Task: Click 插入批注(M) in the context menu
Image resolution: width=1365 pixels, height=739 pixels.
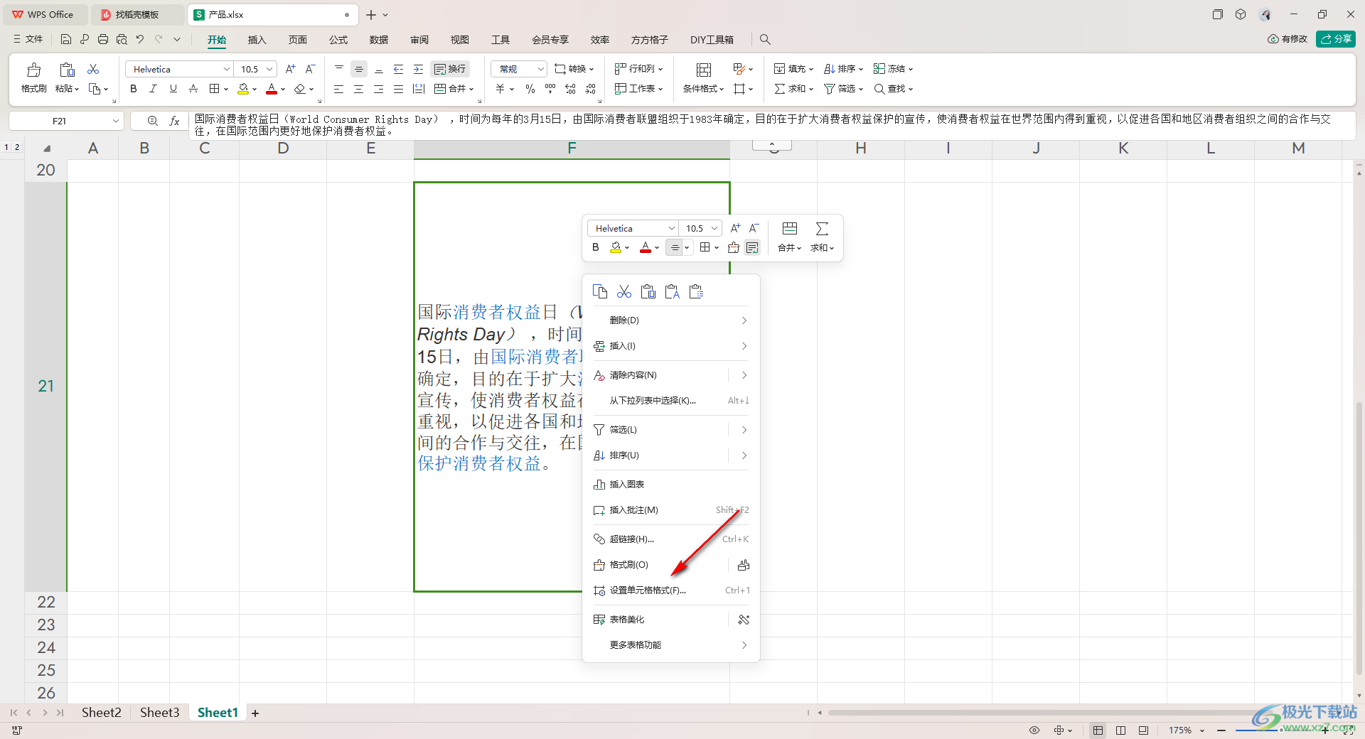Action: click(x=671, y=510)
